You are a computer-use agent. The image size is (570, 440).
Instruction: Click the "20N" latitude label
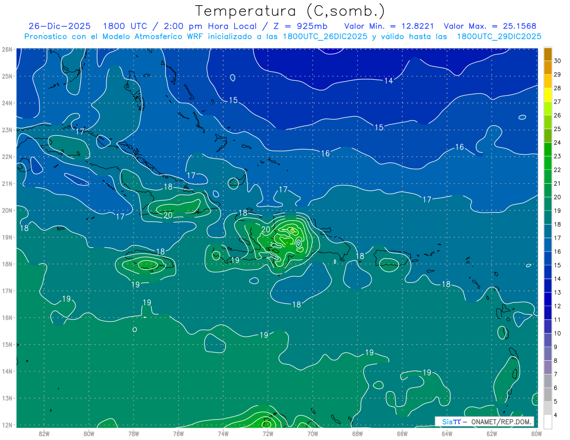click(x=7, y=210)
